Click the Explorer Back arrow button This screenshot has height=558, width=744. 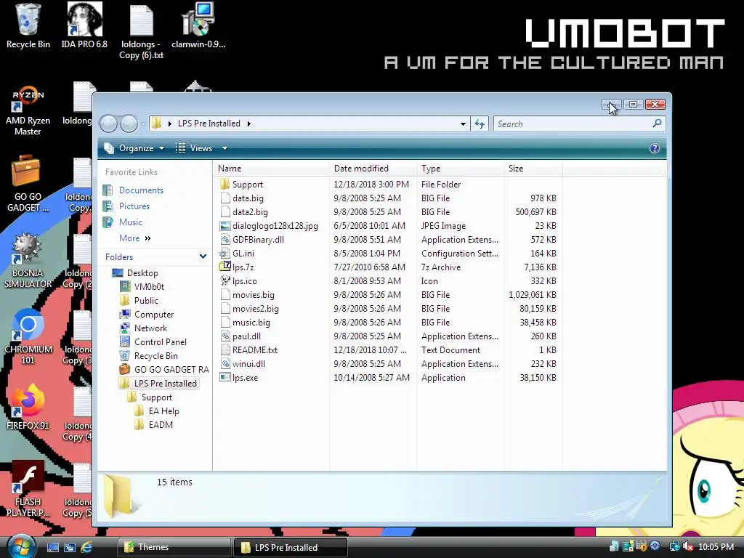point(109,124)
